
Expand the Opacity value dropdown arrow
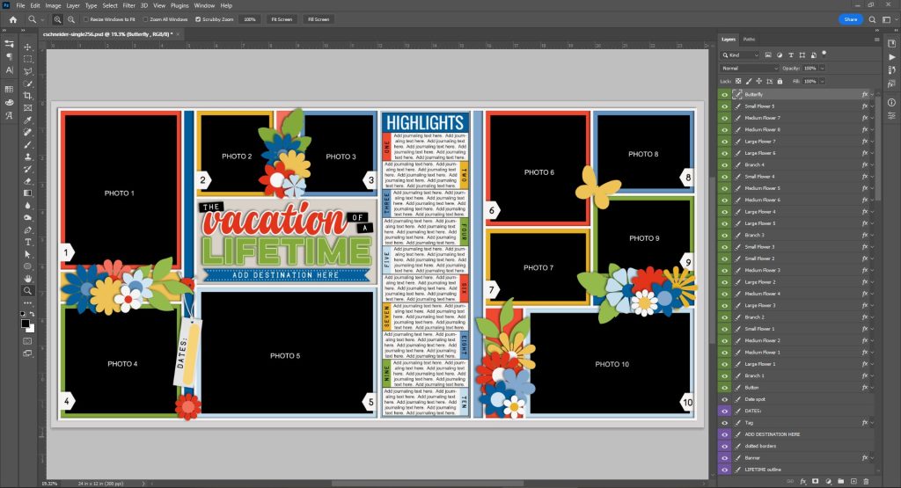point(824,68)
